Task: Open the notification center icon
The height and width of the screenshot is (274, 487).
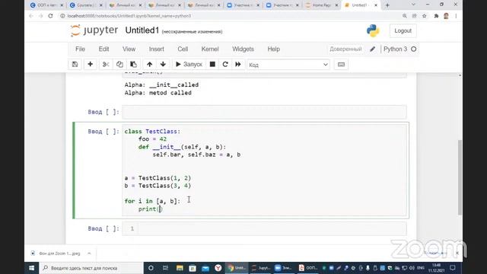Action: pyautogui.click(x=453, y=268)
